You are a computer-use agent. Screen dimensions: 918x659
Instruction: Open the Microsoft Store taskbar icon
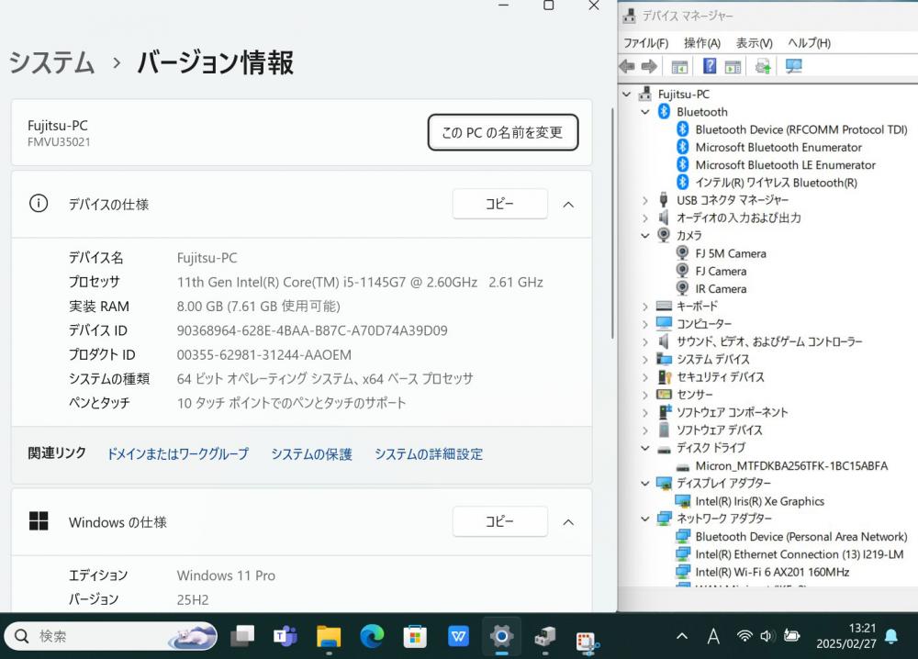click(415, 635)
